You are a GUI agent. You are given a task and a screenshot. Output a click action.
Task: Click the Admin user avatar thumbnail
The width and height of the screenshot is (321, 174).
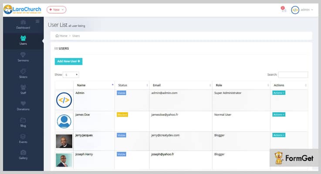point(64,100)
